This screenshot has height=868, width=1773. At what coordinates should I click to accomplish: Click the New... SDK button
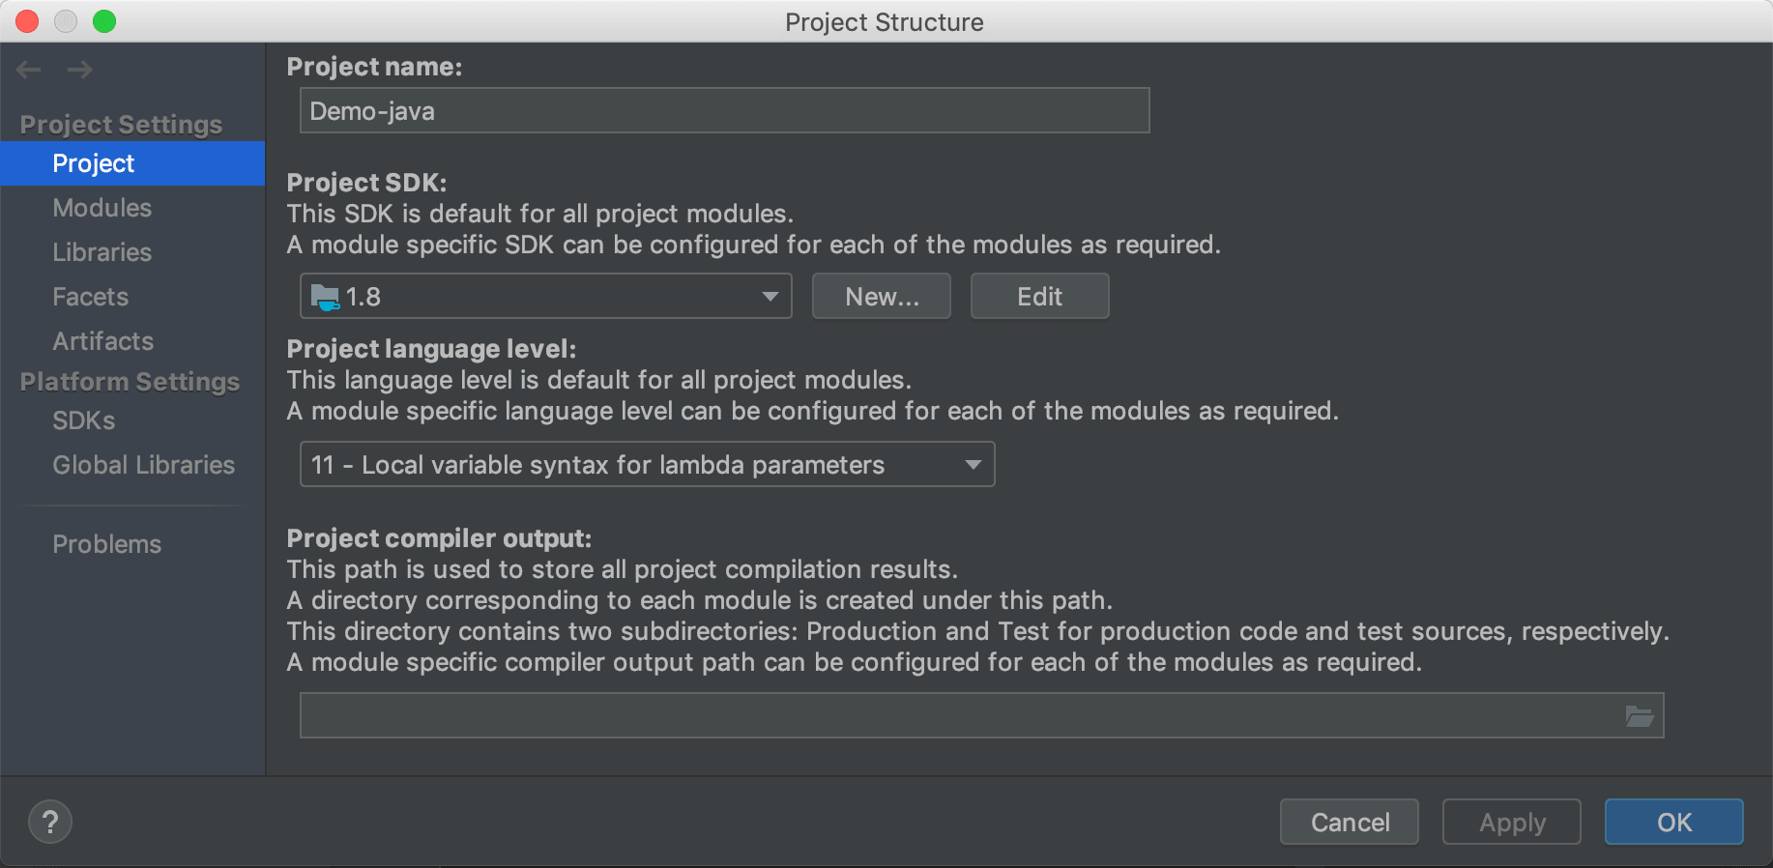tap(882, 297)
